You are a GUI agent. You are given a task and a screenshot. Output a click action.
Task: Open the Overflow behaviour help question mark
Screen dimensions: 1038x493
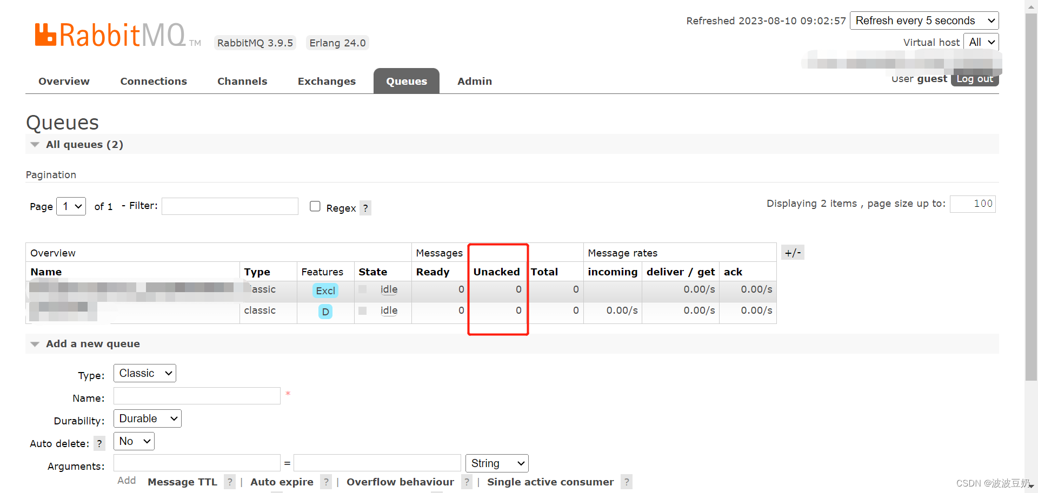(467, 482)
